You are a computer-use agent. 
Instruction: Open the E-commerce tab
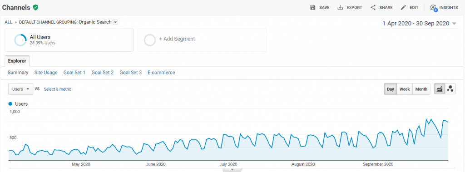(x=161, y=72)
